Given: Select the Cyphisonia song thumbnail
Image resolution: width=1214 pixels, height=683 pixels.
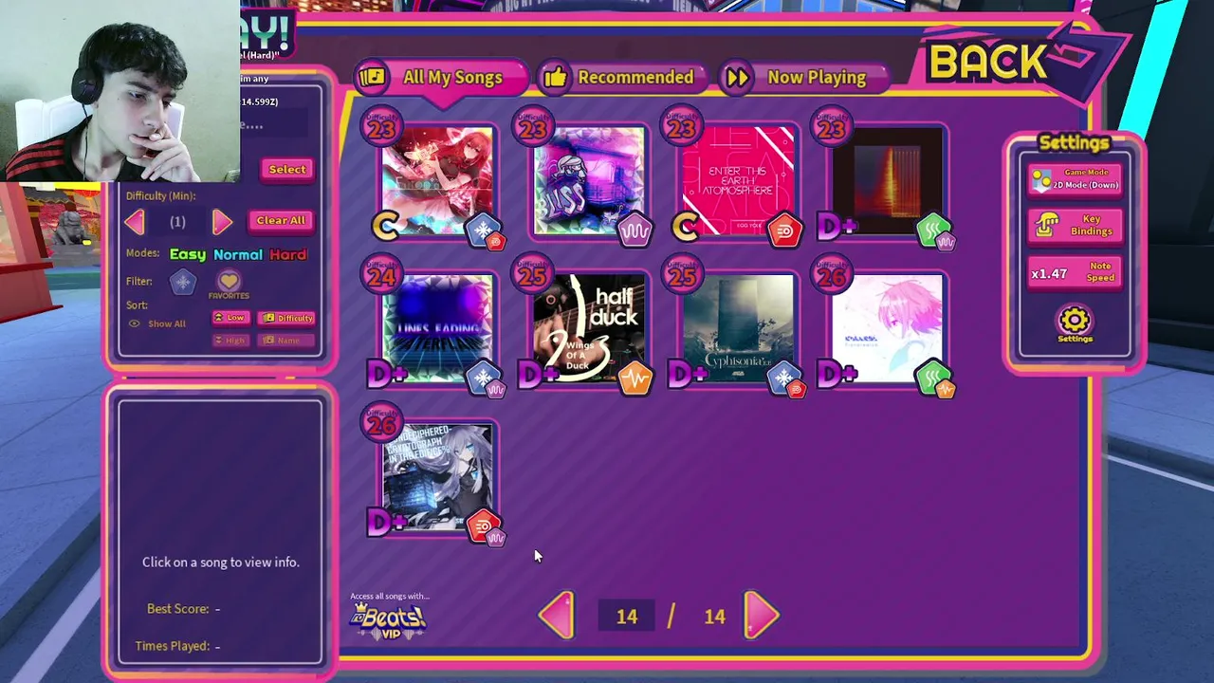Looking at the screenshot, I should tap(738, 328).
